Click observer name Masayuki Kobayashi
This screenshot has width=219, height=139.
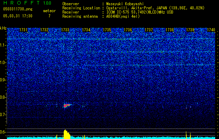point(125,4)
